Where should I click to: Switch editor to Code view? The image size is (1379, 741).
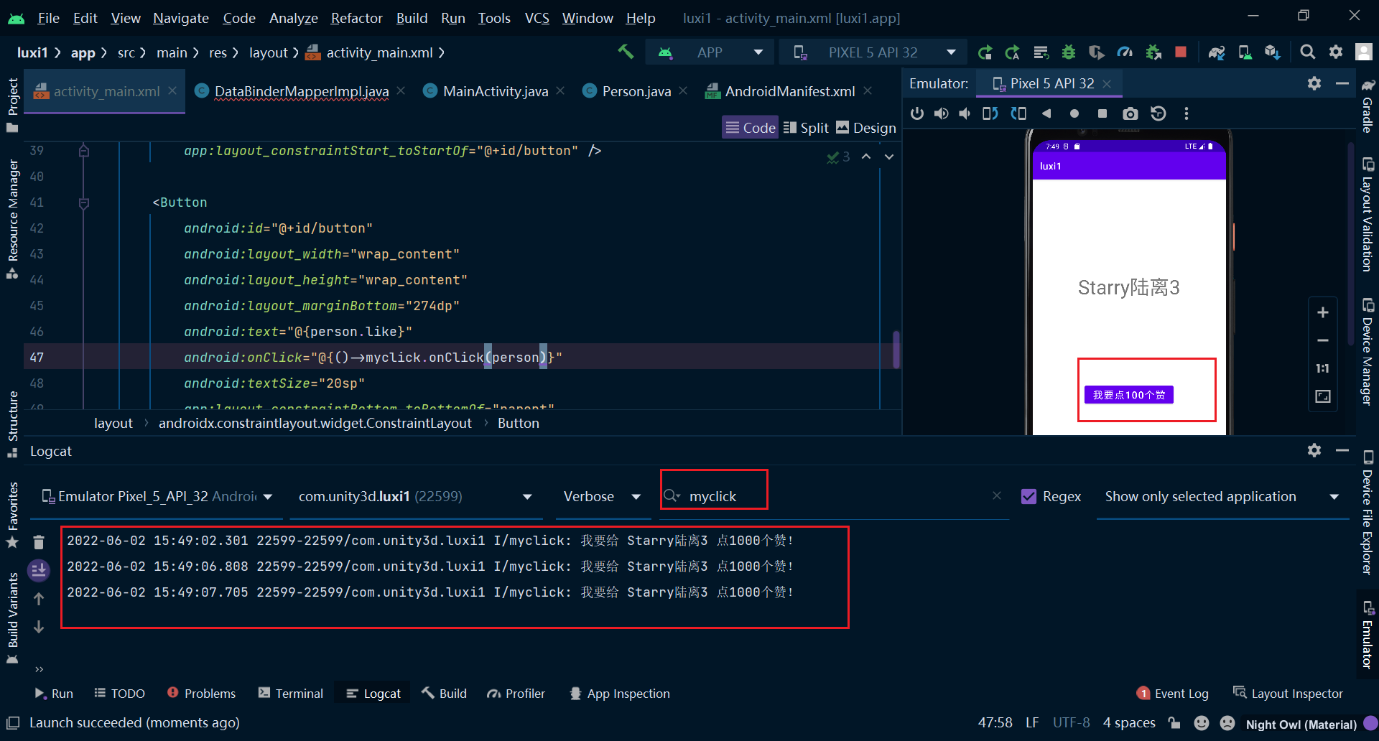point(751,128)
